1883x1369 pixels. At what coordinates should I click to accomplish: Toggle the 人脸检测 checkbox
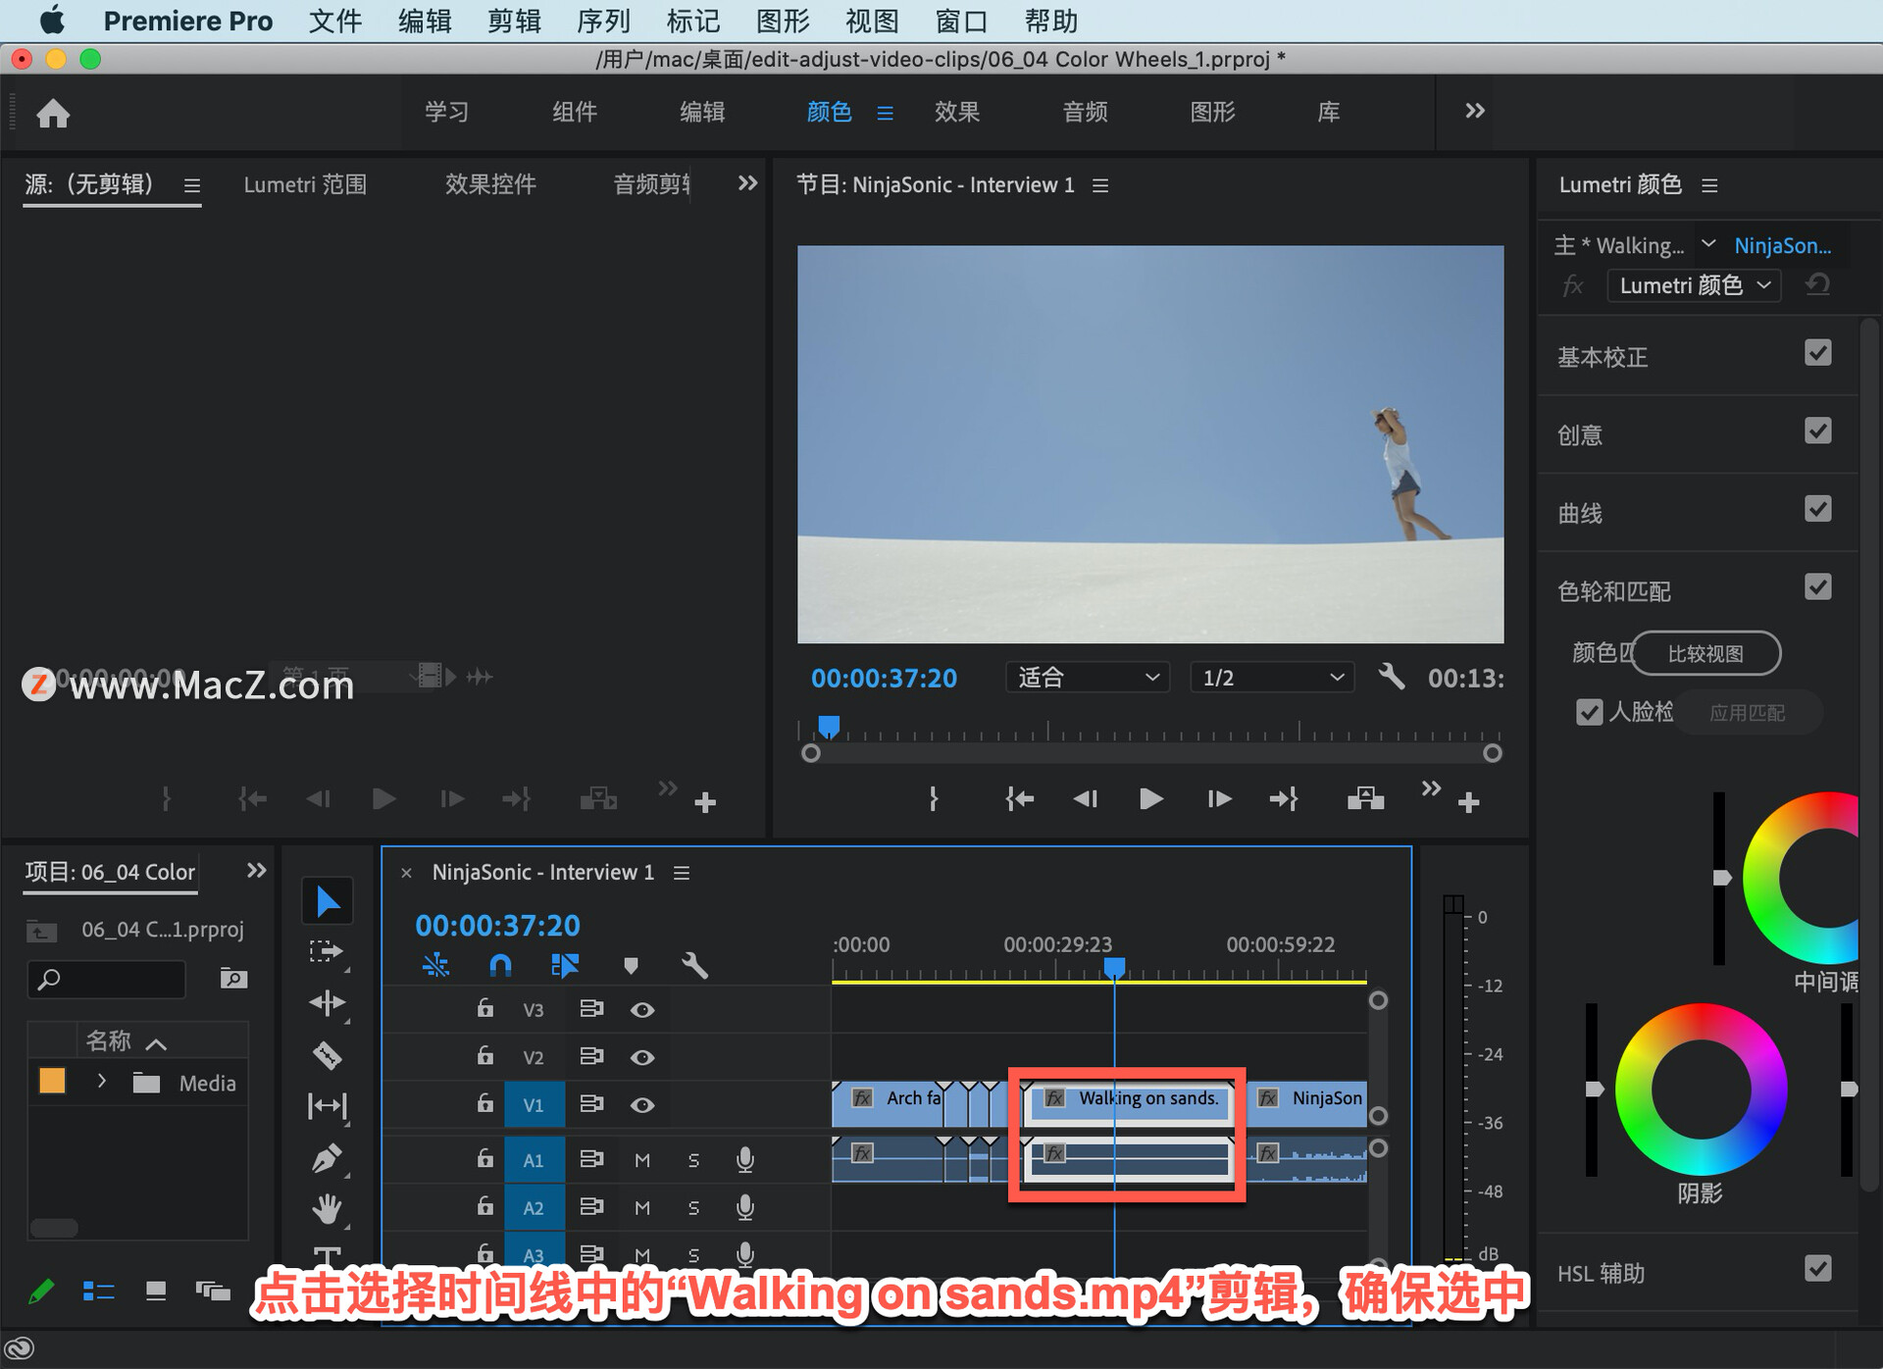pyautogui.click(x=1589, y=712)
